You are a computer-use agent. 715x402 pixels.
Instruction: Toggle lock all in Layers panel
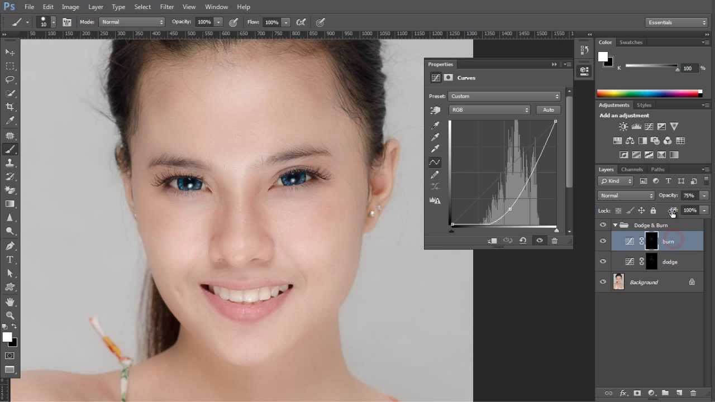tap(653, 210)
